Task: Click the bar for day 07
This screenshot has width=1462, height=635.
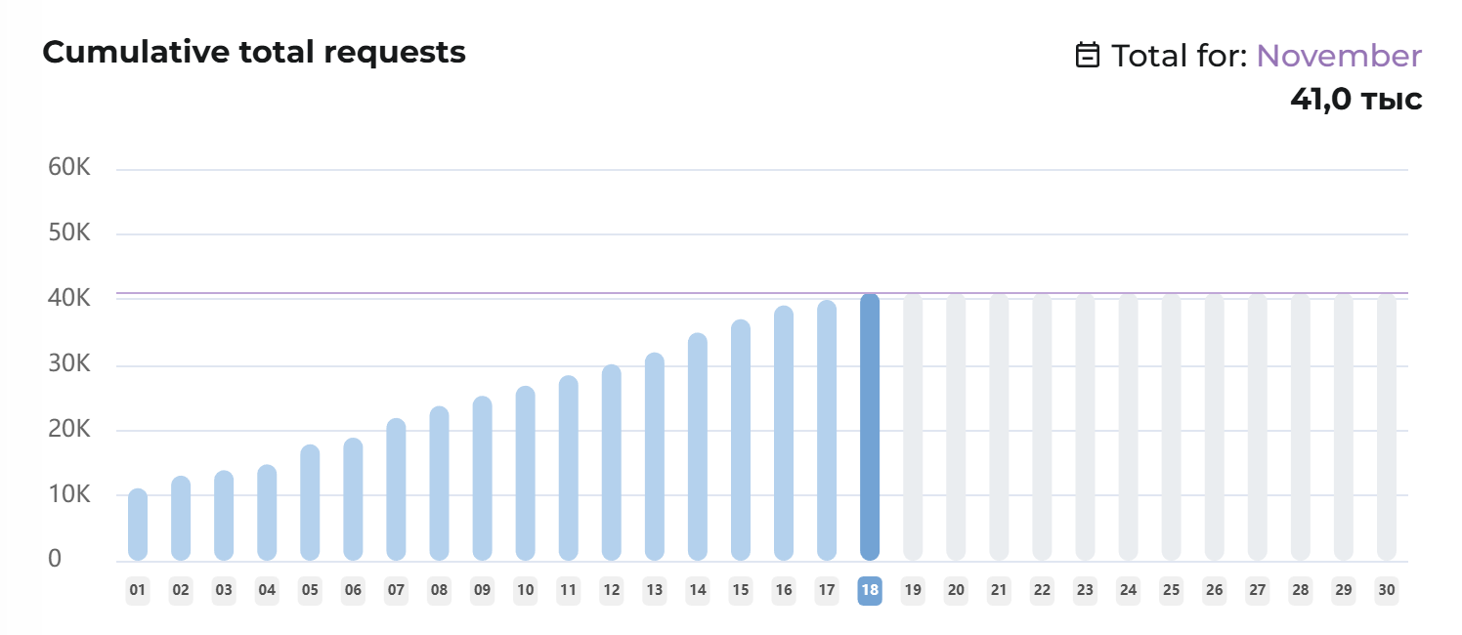Action: pos(396,489)
